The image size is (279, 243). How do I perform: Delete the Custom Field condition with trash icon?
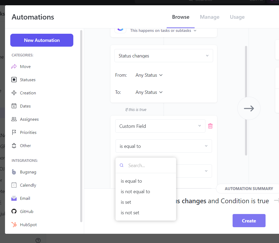tap(210, 126)
